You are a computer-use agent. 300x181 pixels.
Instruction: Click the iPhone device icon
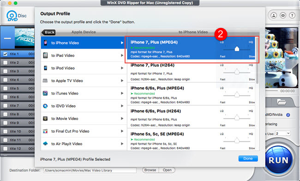point(45,43)
